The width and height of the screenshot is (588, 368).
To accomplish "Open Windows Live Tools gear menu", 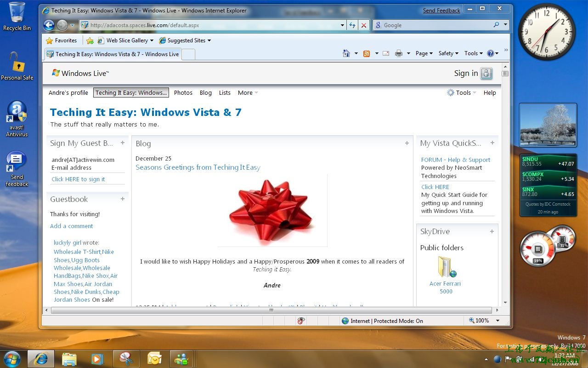I will point(462,92).
